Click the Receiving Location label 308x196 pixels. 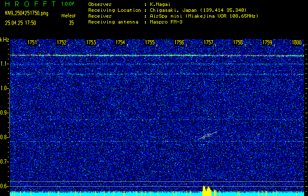115,10
